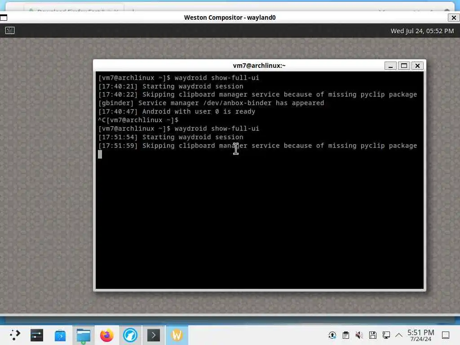Open the blue circular app in the taskbar
This screenshot has height=345, width=460.
(x=130, y=335)
